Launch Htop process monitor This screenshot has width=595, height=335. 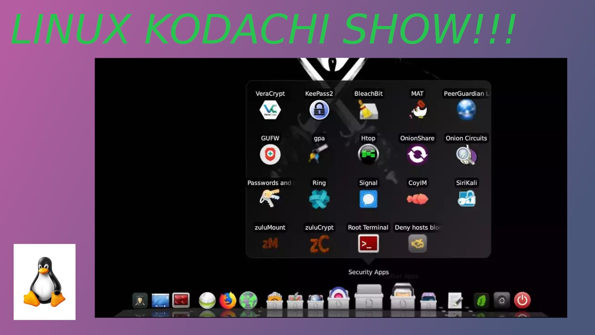pos(368,154)
